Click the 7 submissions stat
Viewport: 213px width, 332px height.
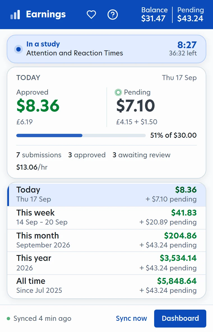(x=39, y=155)
